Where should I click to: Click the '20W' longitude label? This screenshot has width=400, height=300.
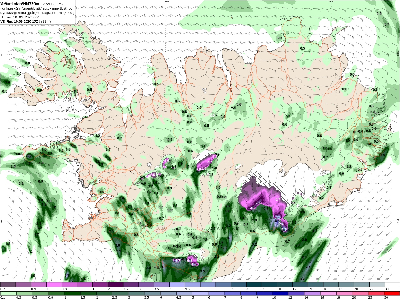click(166, 2)
